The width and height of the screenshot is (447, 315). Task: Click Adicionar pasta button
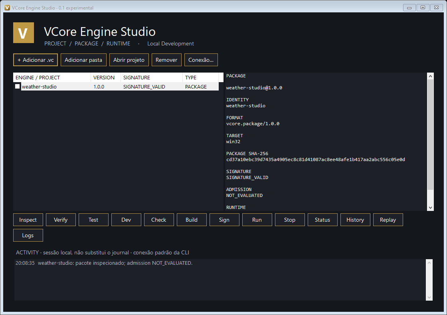83,60
